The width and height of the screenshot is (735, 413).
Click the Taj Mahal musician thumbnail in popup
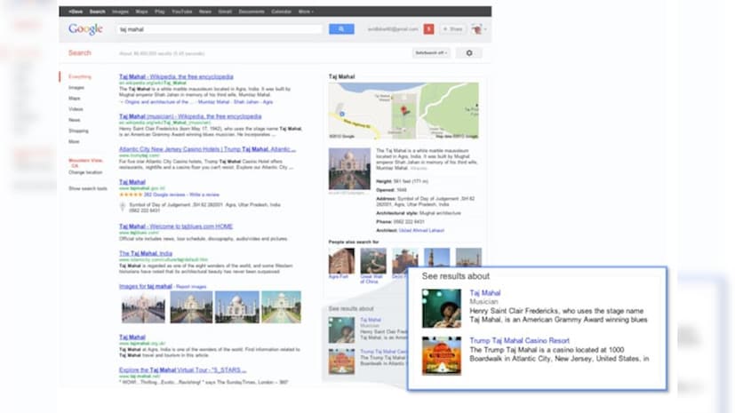pyautogui.click(x=441, y=308)
